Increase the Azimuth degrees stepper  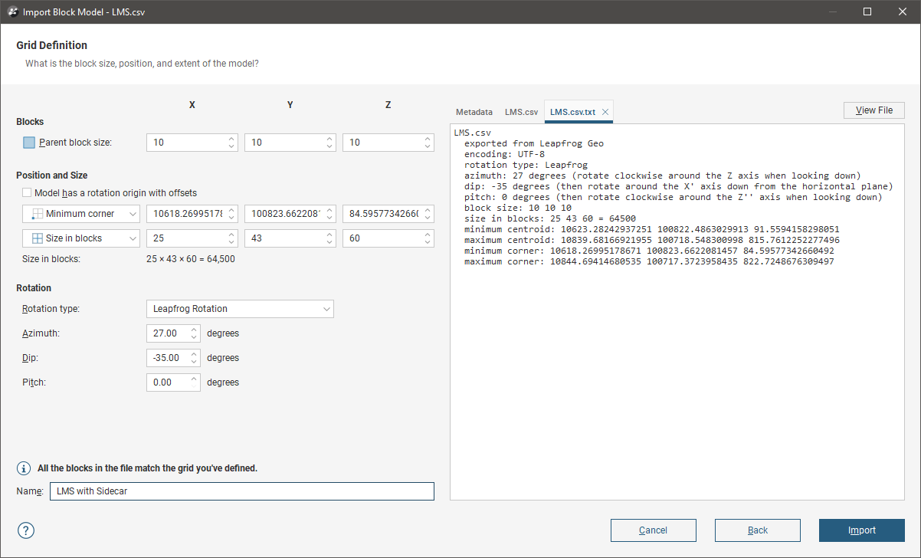[194, 330]
